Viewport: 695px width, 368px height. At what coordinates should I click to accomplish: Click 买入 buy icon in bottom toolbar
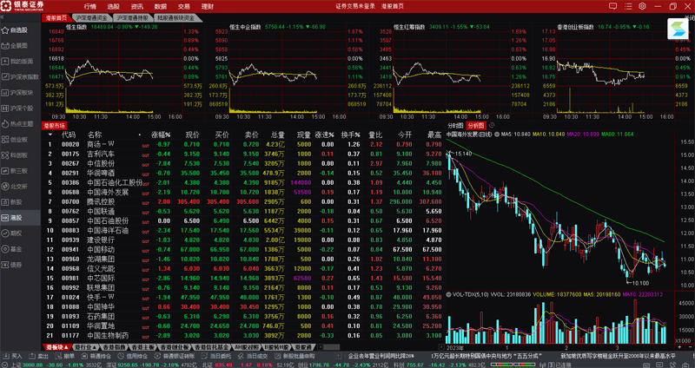pyautogui.click(x=5, y=356)
